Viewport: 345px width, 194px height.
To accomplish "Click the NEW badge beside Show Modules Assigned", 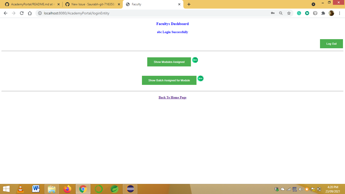I will 195,60.
